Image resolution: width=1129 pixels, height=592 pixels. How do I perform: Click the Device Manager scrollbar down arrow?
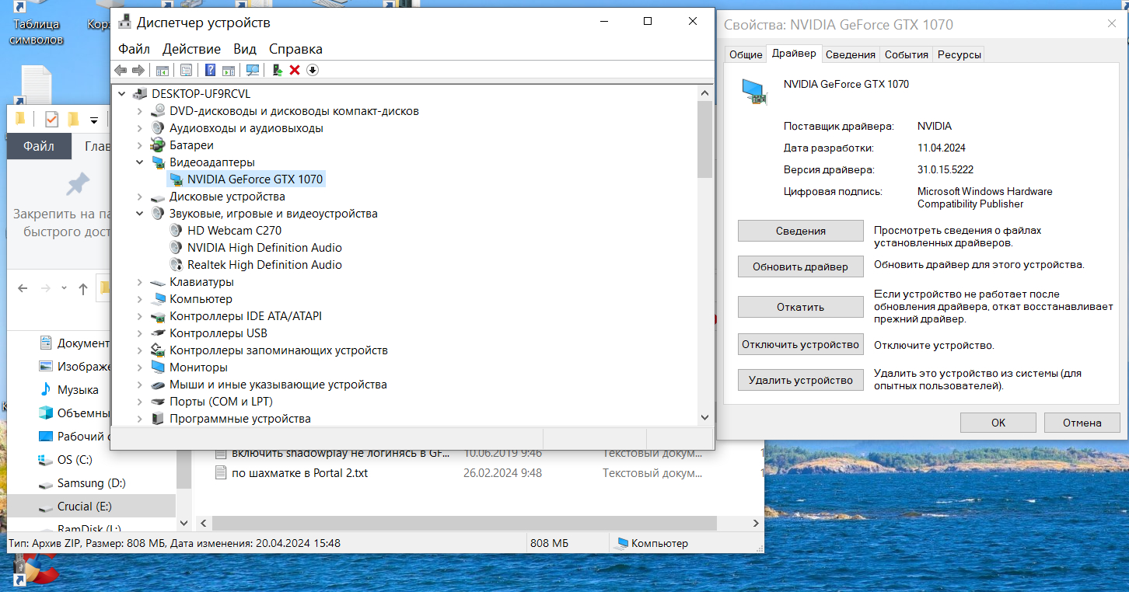704,417
